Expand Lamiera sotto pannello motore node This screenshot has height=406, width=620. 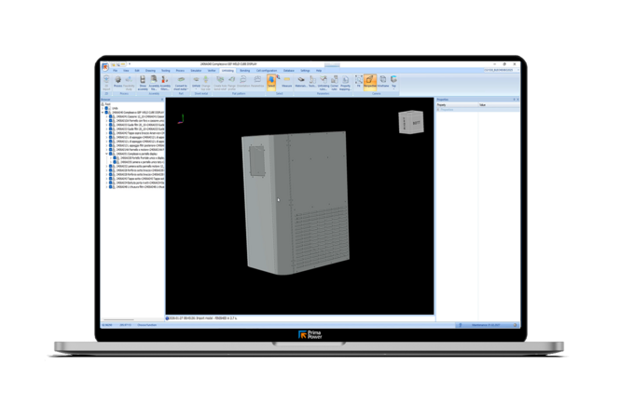pyautogui.click(x=107, y=167)
